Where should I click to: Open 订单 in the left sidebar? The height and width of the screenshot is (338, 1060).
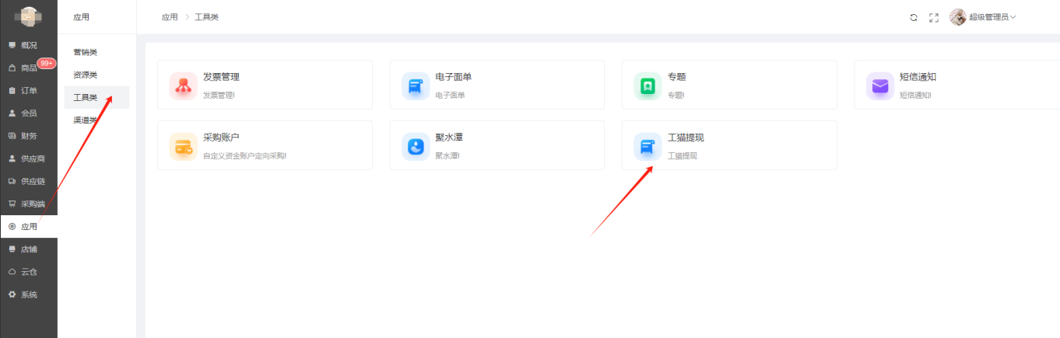pos(29,90)
